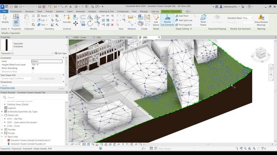Click the Mirror Draw Axis icon

(97, 17)
